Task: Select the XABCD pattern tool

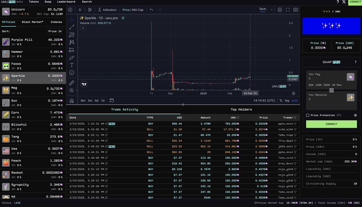Action: click(71, 42)
